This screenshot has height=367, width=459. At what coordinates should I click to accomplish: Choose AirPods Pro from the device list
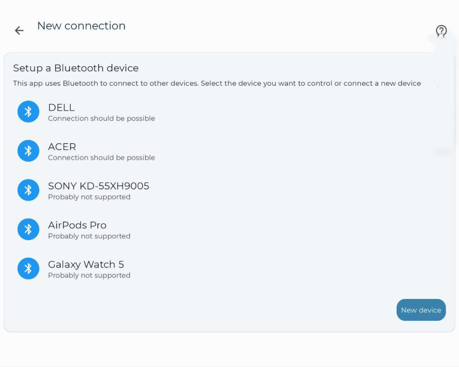[x=77, y=225]
